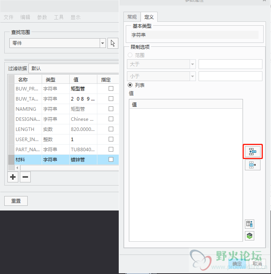Click the TUB8040... value cell
271x274 pixels.
[x=83, y=149]
